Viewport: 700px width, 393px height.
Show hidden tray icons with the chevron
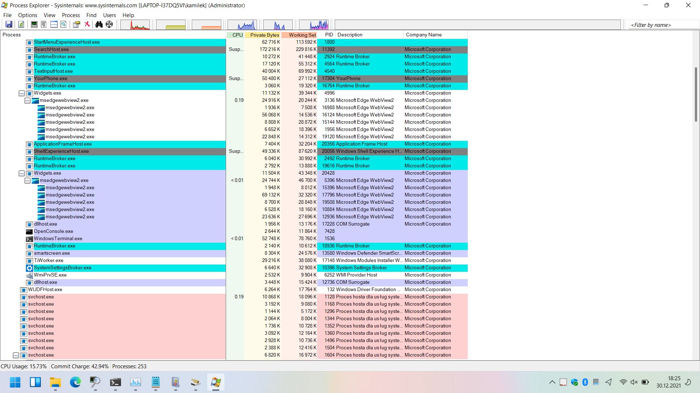552,382
